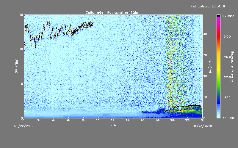Click the '6:' hour tick label on the time axis
Image resolution: width=238 pixels, height=148 pixels.
tap(68, 120)
